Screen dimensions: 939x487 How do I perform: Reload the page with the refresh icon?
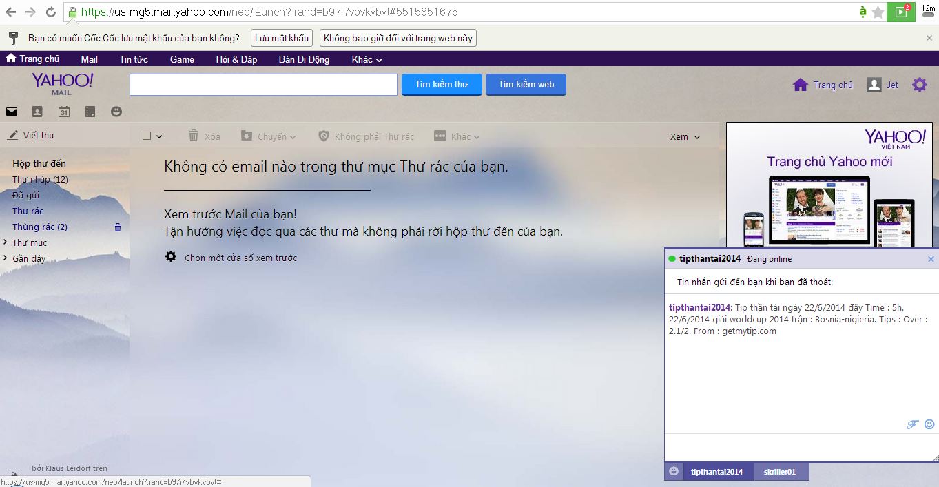coord(50,12)
